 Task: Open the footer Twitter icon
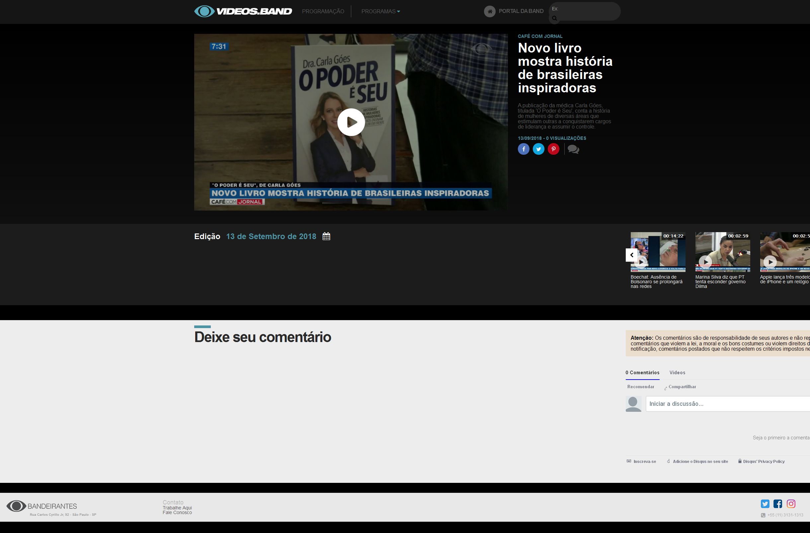765,504
